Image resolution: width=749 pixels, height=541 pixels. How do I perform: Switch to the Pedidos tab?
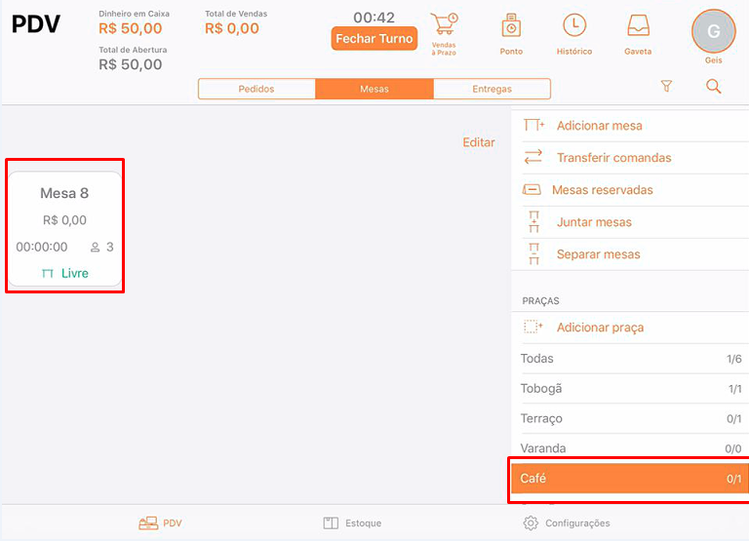tap(256, 89)
